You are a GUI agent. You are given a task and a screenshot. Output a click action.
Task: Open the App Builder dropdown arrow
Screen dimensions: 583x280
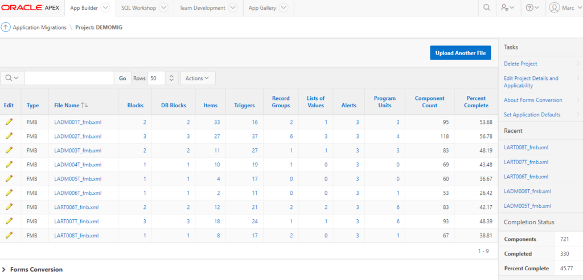point(105,8)
